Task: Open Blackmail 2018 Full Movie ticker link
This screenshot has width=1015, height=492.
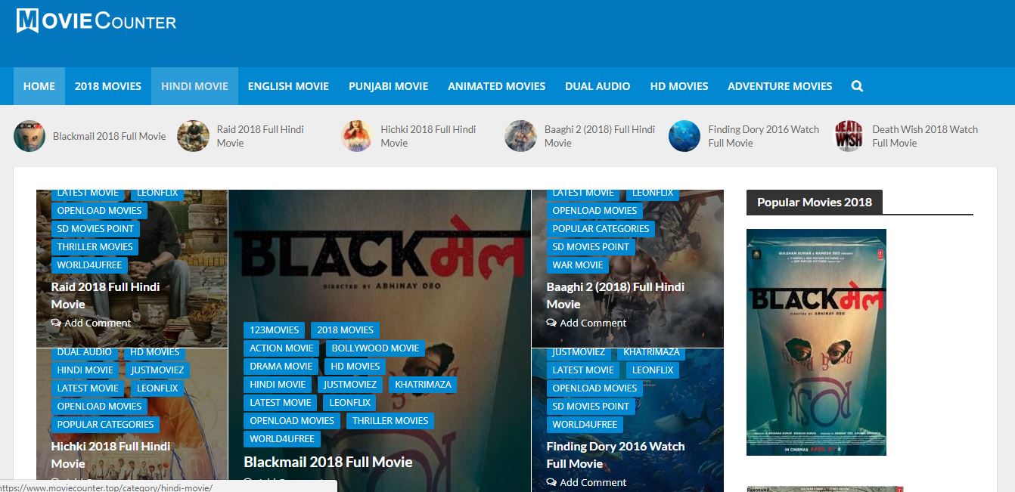Action: (x=109, y=136)
